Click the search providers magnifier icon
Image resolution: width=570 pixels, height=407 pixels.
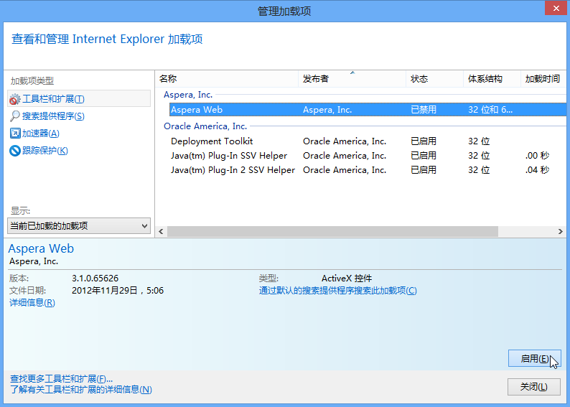coord(15,116)
